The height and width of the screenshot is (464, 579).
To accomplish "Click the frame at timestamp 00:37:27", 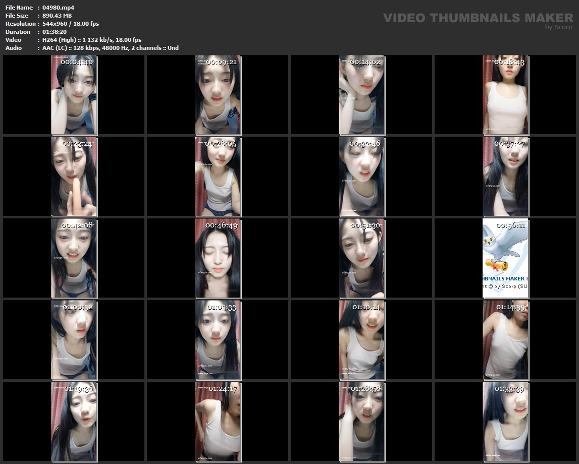I will [x=506, y=177].
